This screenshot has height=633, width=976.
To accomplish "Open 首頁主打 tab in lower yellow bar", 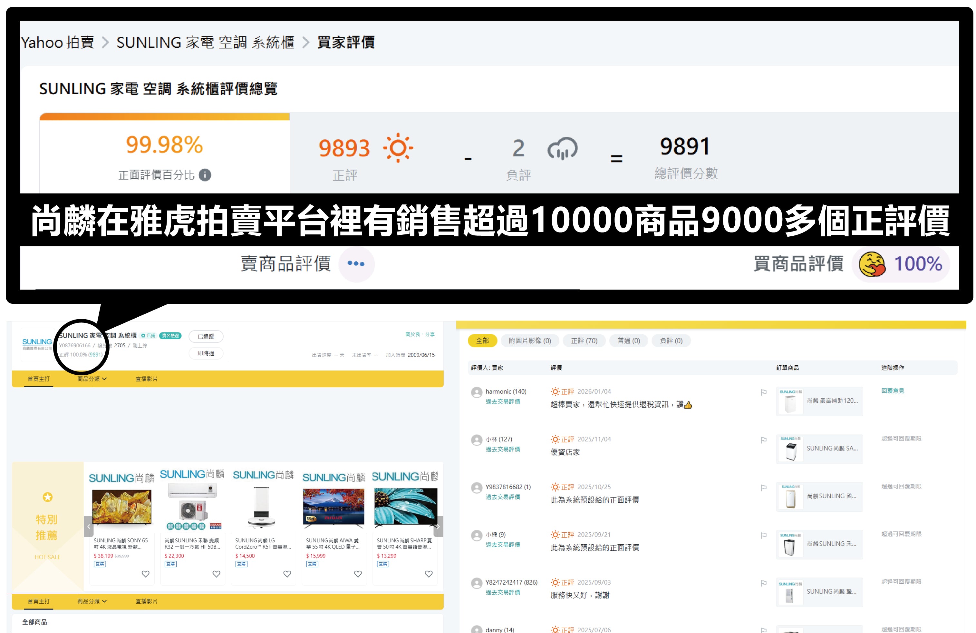I will 39,601.
